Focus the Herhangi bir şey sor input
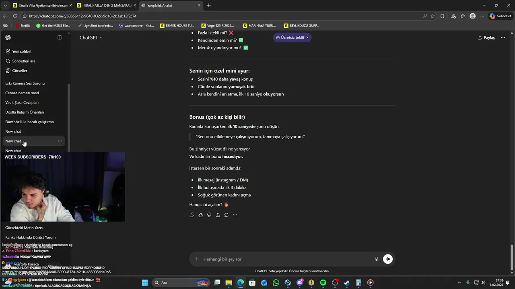The image size is (515, 289). pyautogui.click(x=286, y=259)
